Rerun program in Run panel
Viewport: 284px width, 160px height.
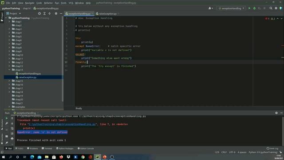tap(7, 118)
